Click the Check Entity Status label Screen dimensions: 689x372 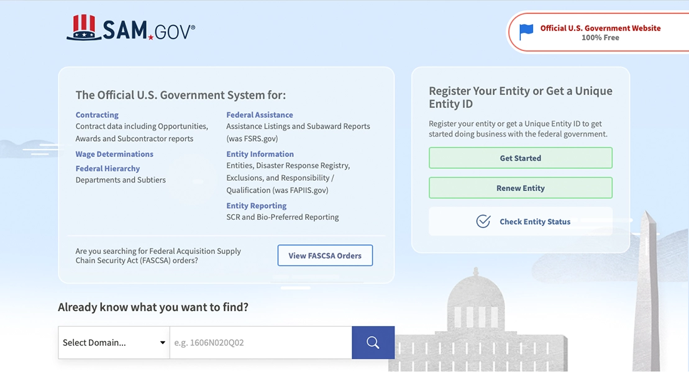tap(535, 222)
